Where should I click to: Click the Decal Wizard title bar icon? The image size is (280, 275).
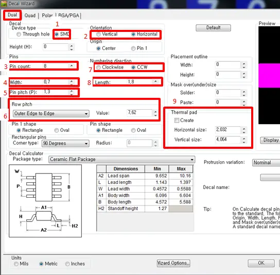[x=4, y=4]
